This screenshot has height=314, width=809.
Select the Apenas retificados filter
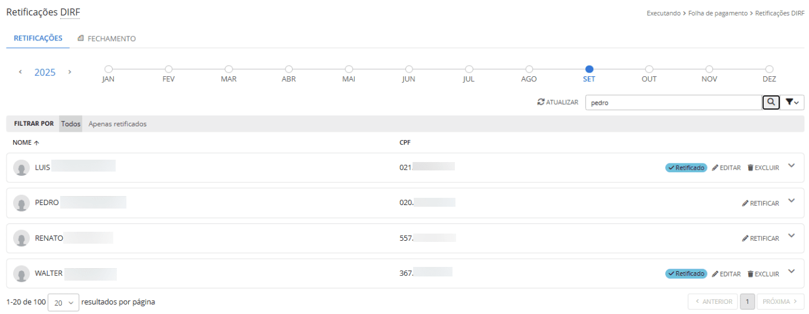[117, 124]
